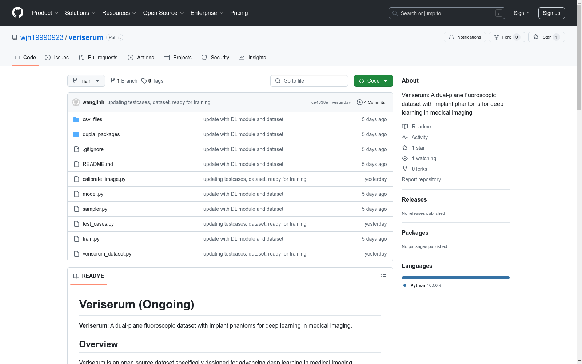The width and height of the screenshot is (582, 364).
Task: Click the wangjinh avatar image
Action: click(76, 102)
